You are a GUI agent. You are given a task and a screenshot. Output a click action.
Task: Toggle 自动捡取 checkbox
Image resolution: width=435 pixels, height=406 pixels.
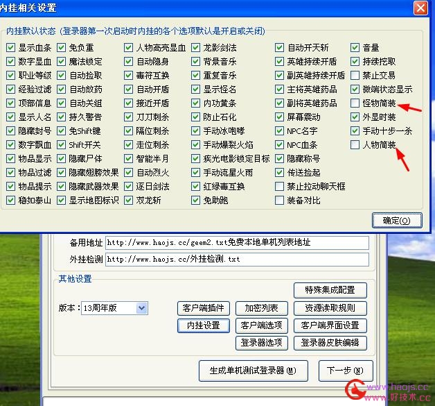point(61,76)
